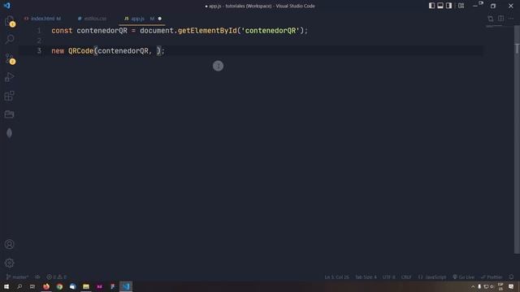Click line number 1 in the gutter
The height and width of the screenshot is (292, 520).
coord(39,31)
